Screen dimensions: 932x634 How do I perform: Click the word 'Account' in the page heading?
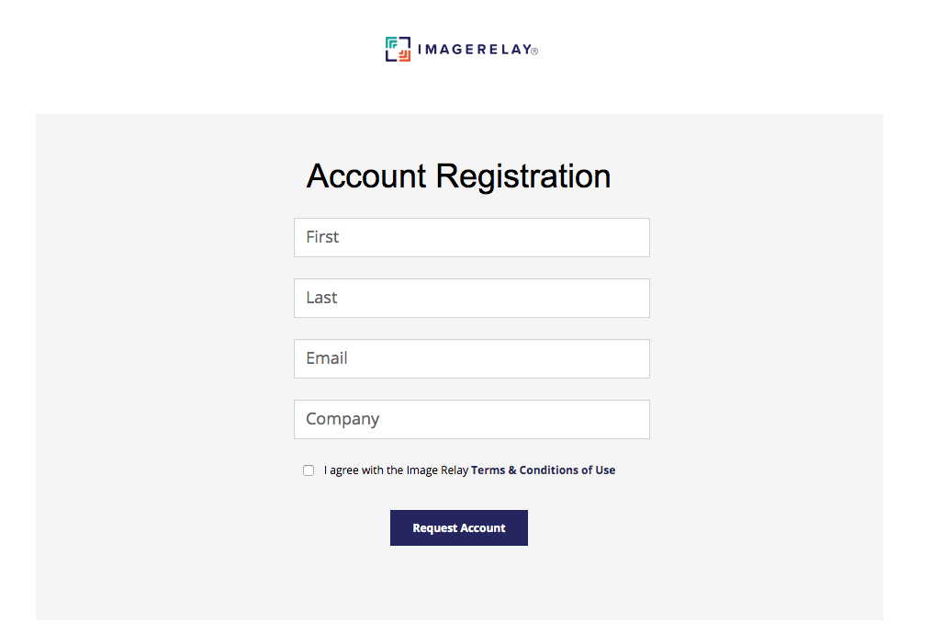pos(366,176)
